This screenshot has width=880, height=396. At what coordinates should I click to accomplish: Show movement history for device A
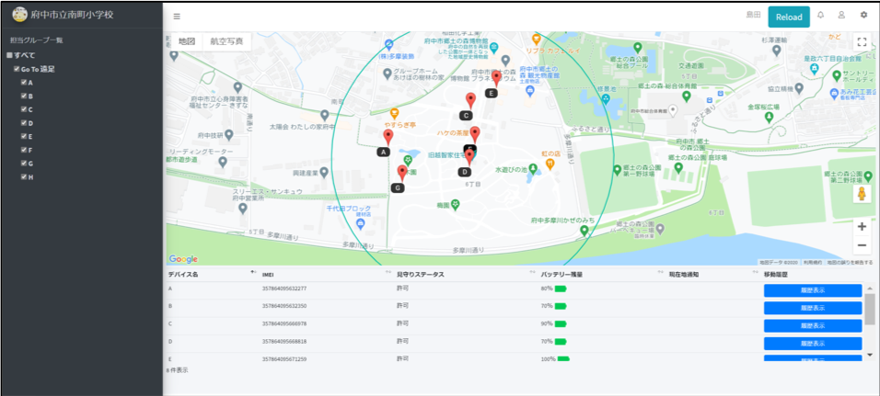pyautogui.click(x=813, y=290)
